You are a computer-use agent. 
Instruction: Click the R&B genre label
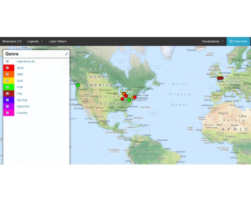20,74
